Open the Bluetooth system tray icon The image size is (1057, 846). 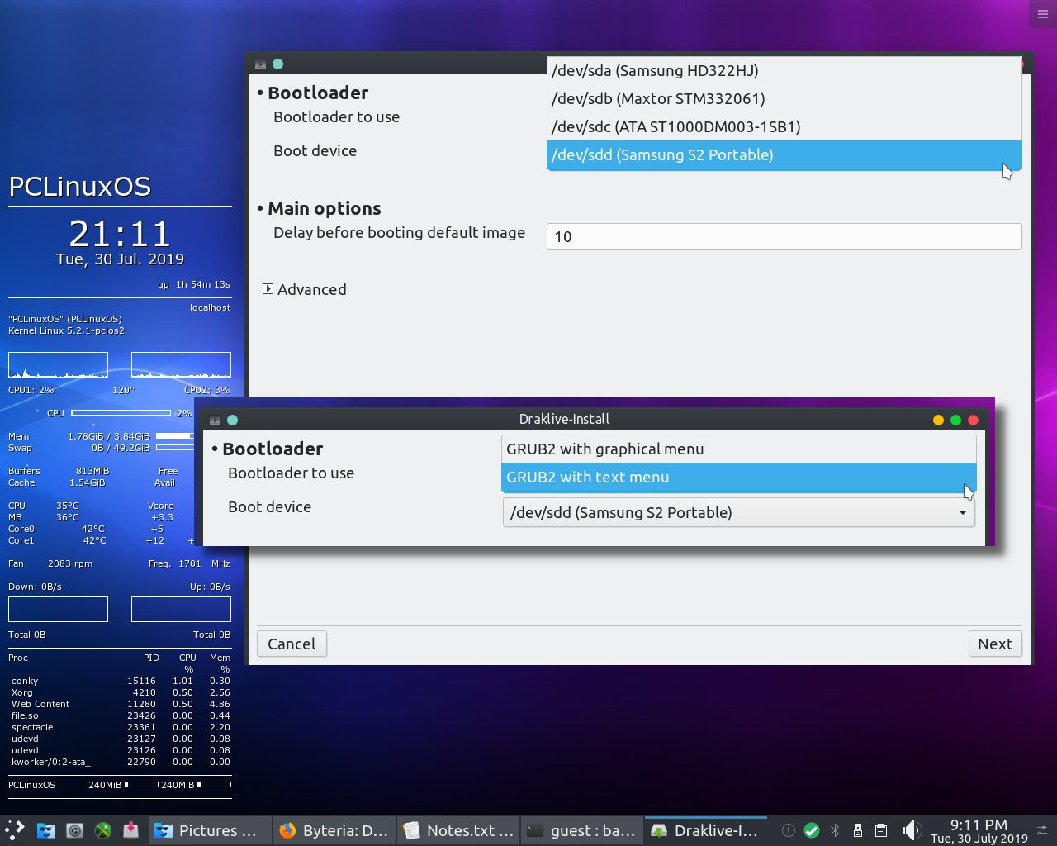(x=835, y=830)
